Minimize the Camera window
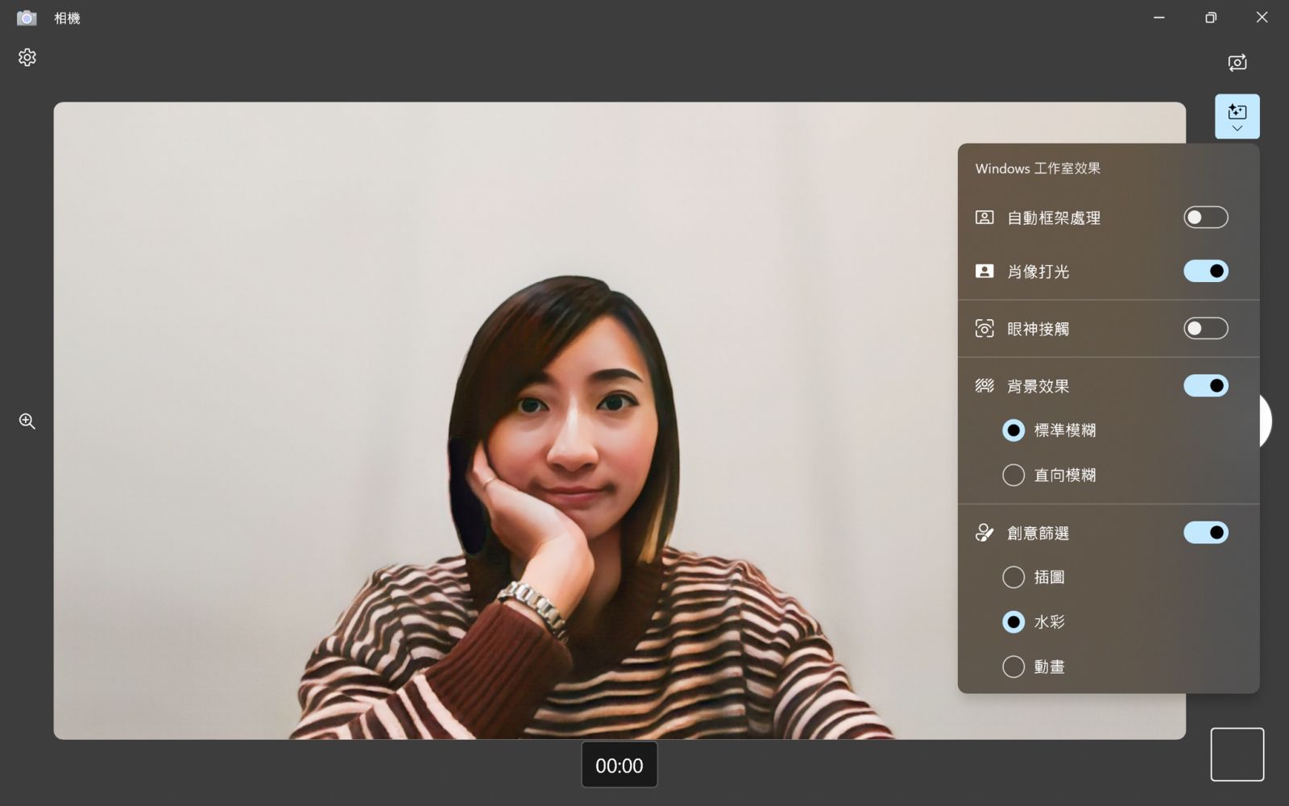 click(1159, 18)
